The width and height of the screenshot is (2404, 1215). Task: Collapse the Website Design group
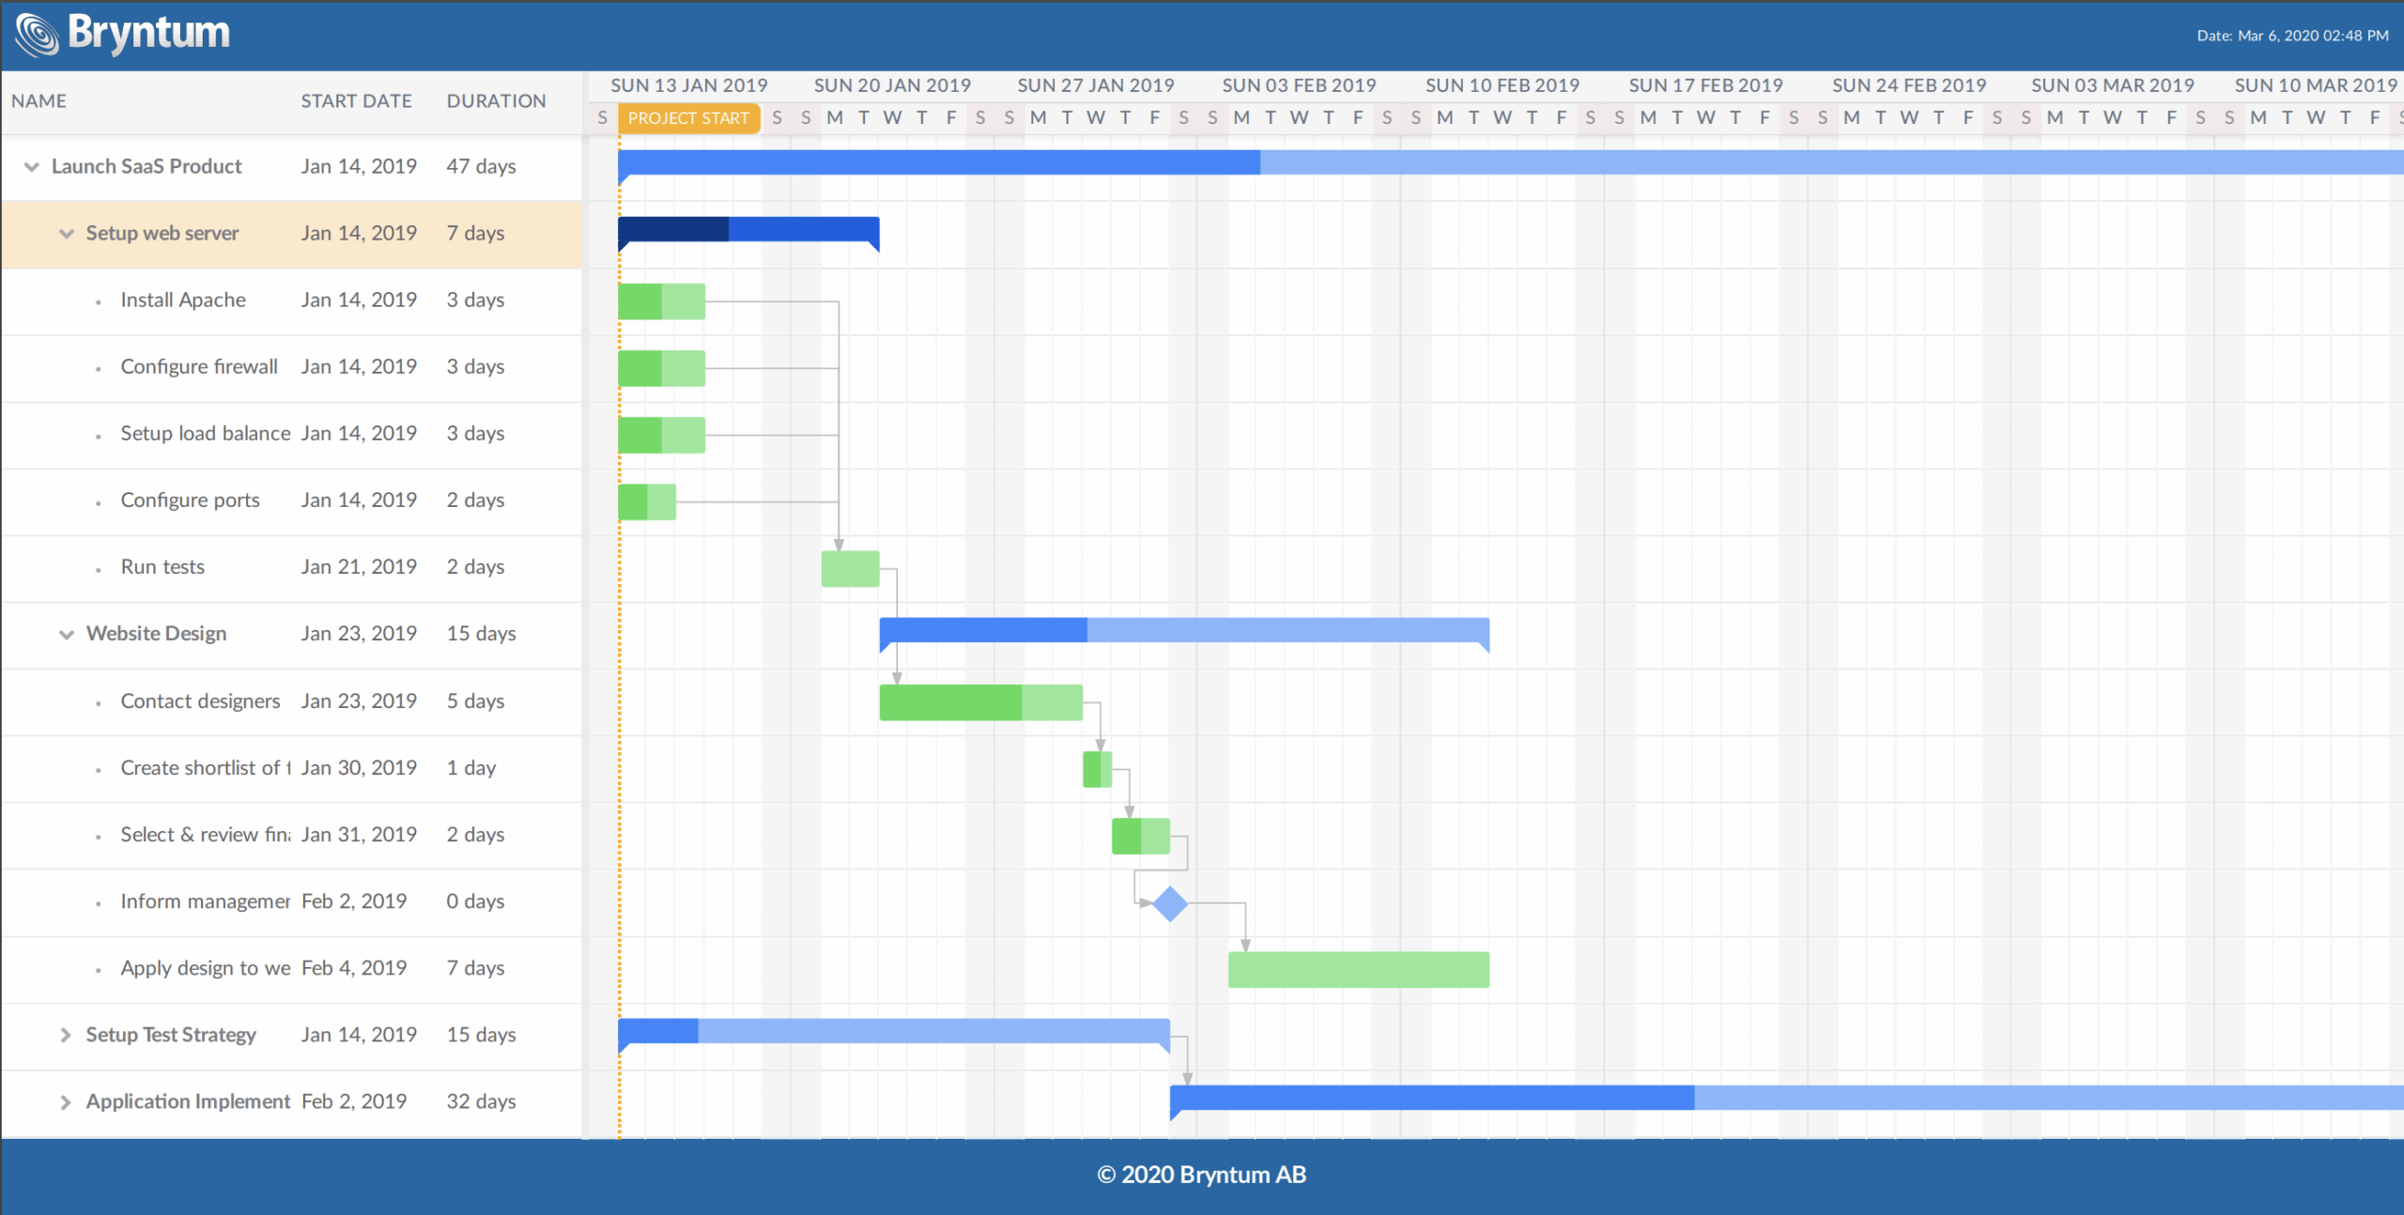pyautogui.click(x=65, y=634)
